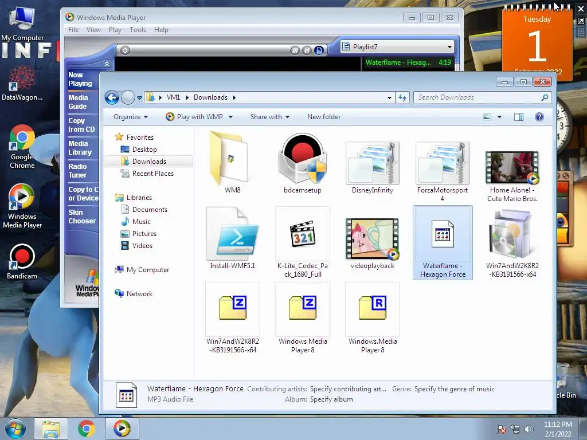
Task: Switch to Now Playing in Media Player
Action: [80, 79]
